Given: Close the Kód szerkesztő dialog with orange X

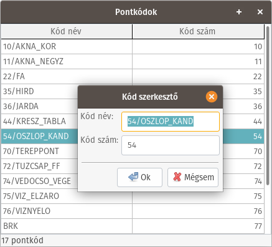Looking at the screenshot, I should pyautogui.click(x=212, y=97).
